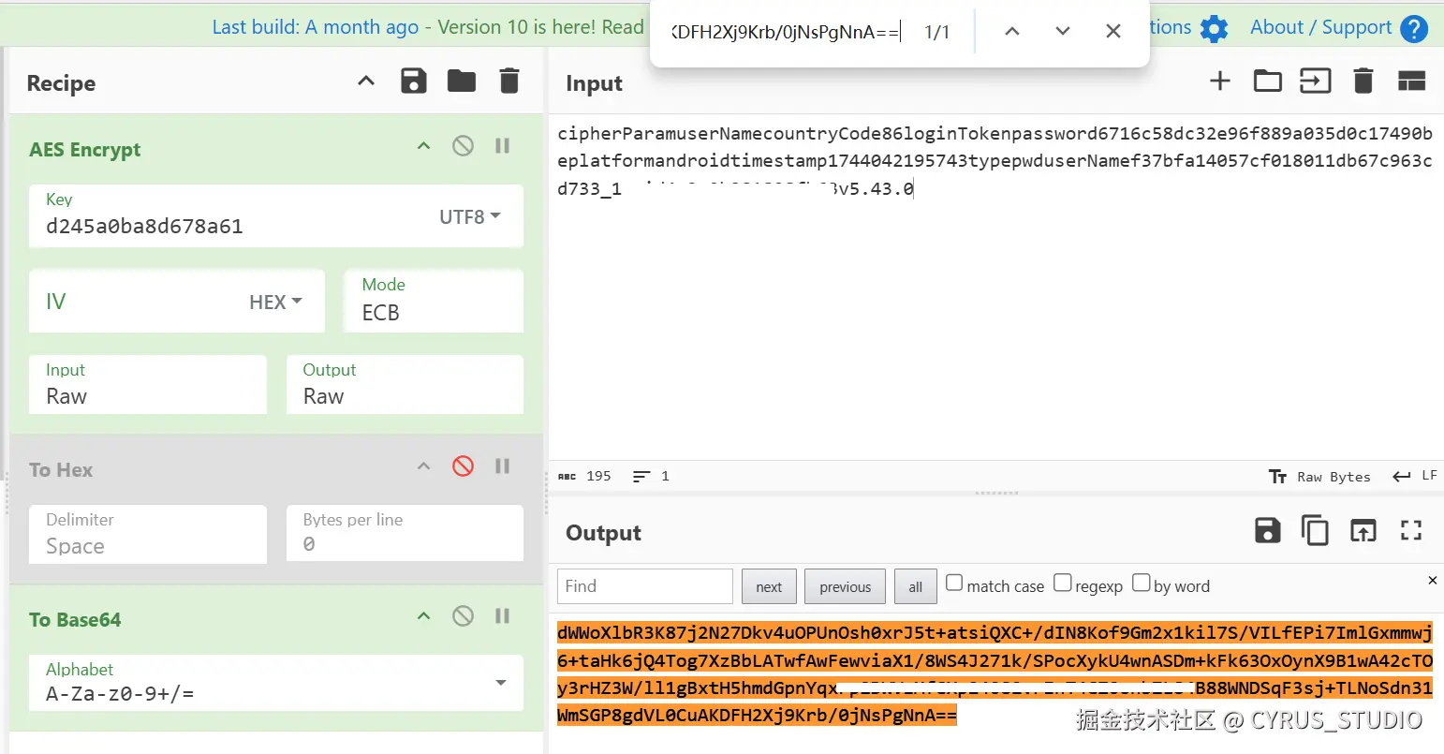Open To Hex Delimiter Space selector
Viewport: 1444px width, 754px height.
click(148, 534)
